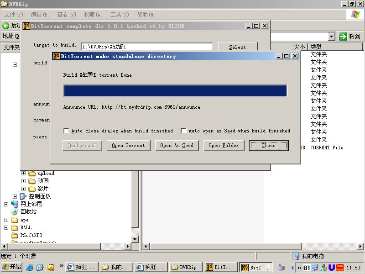Enable Auto open as Seed when build finished
365x274 pixels.
184,131
